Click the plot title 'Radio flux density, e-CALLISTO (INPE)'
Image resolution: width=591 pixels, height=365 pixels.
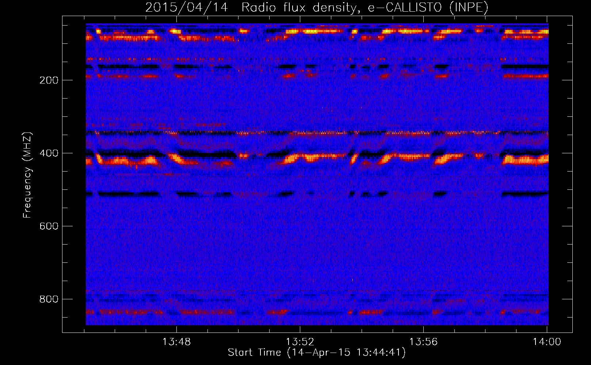[365, 8]
